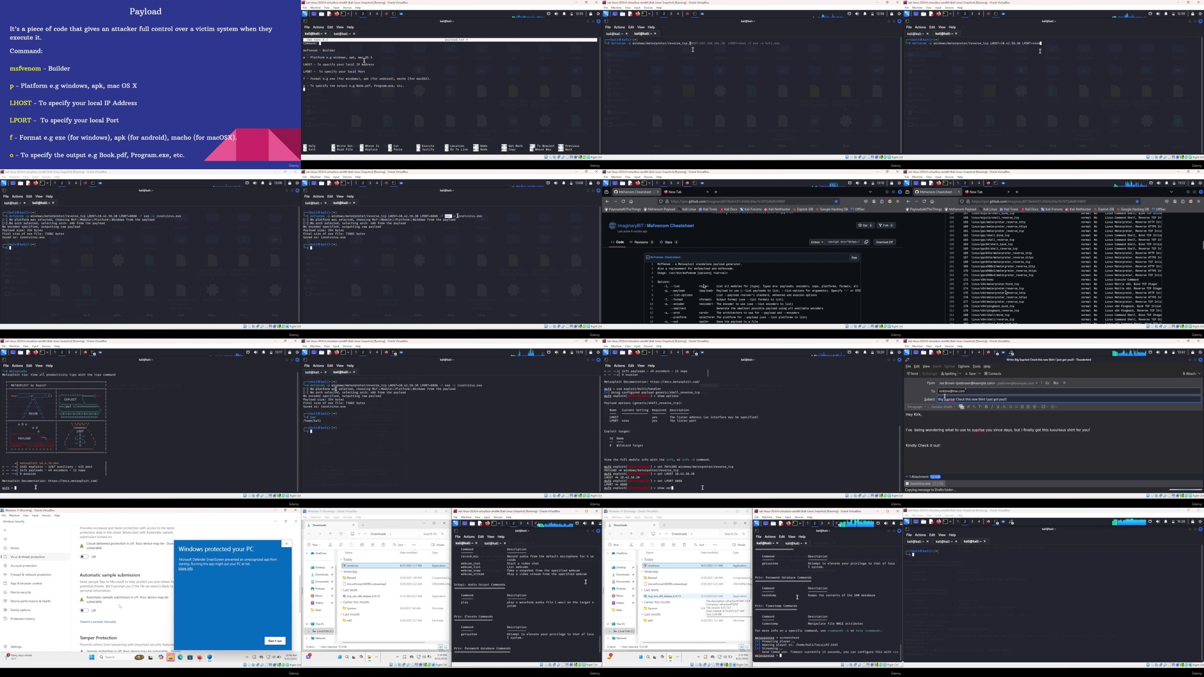Open the dropdown arrow beside Spelling in Thunderbird
The width and height of the screenshot is (1204, 677).
960,374
